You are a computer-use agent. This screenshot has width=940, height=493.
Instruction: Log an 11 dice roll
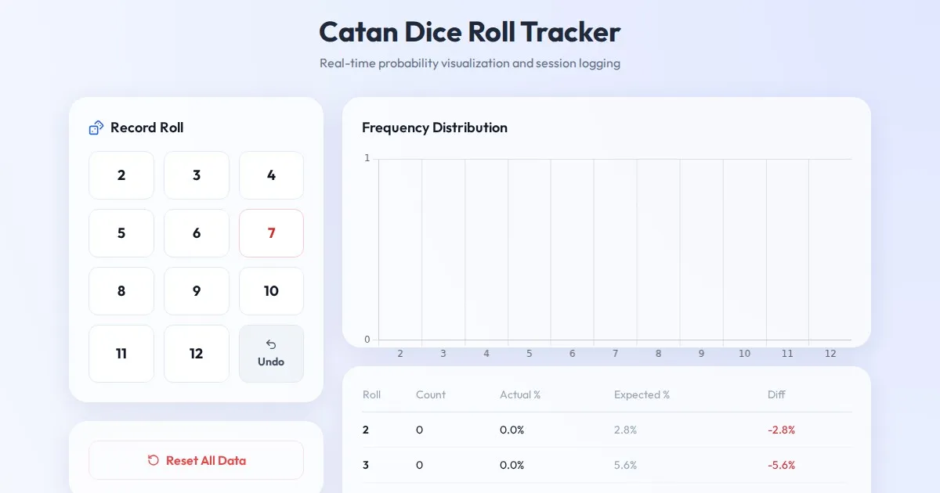tap(121, 354)
